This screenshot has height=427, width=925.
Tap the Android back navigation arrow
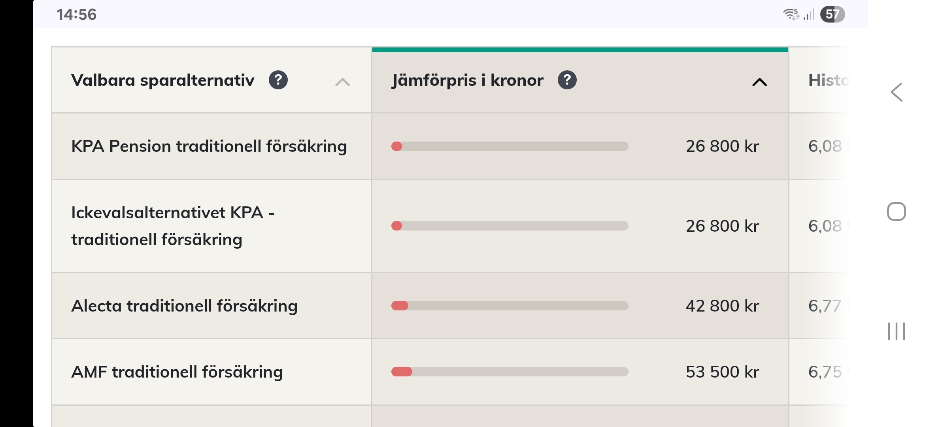tap(897, 93)
